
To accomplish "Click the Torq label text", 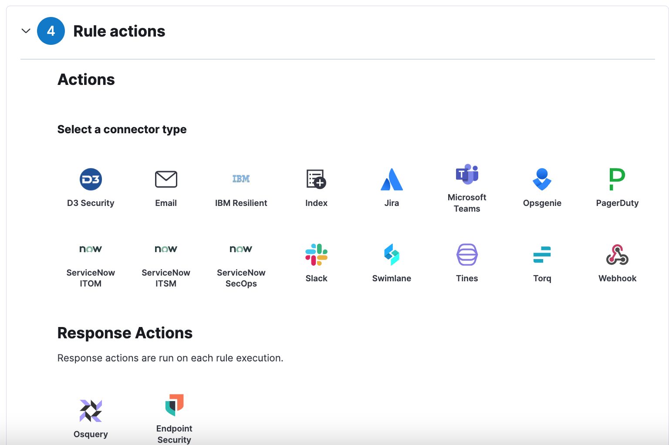I will point(542,278).
